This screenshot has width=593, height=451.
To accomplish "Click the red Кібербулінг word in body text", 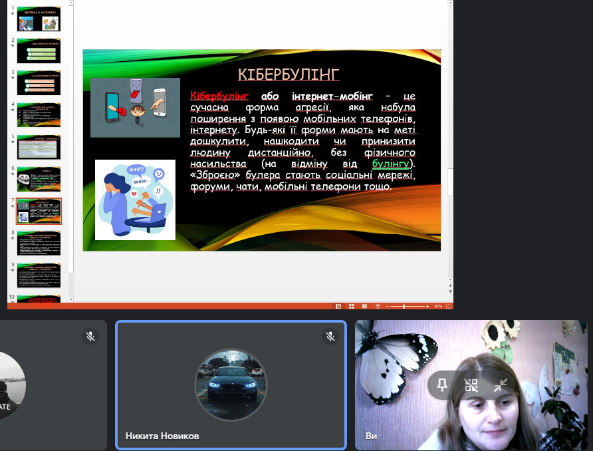I will (219, 96).
